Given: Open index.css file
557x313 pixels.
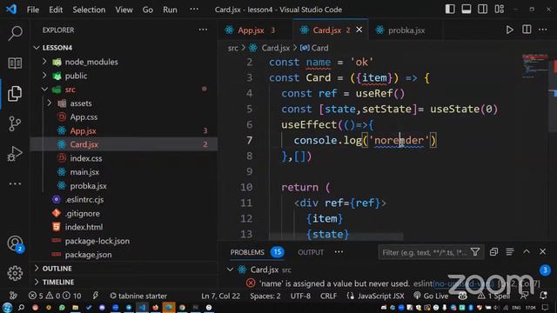Looking at the screenshot, I should click(86, 158).
